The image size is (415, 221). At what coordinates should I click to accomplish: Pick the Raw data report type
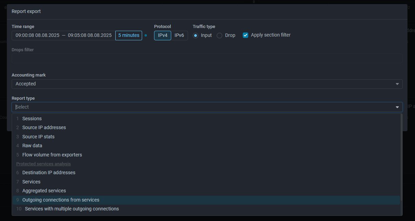click(32, 146)
